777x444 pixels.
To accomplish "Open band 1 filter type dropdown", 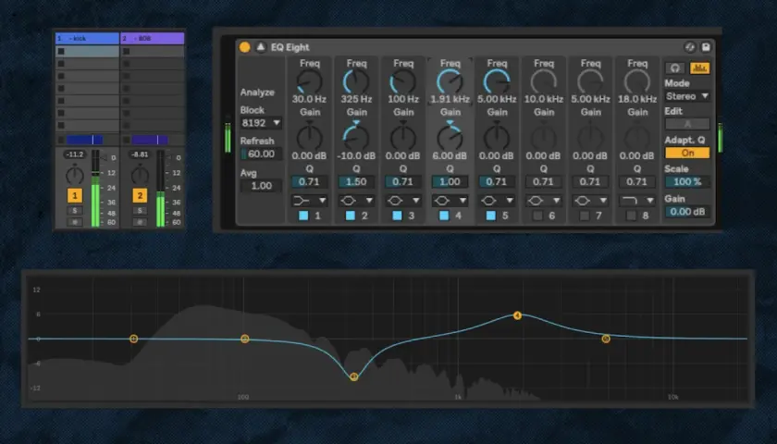I will [310, 200].
